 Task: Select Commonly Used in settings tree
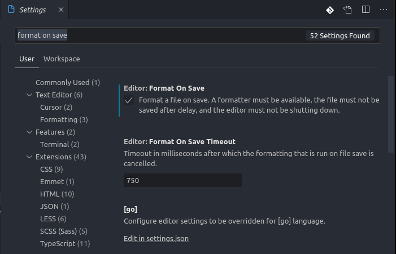pyautogui.click(x=67, y=83)
